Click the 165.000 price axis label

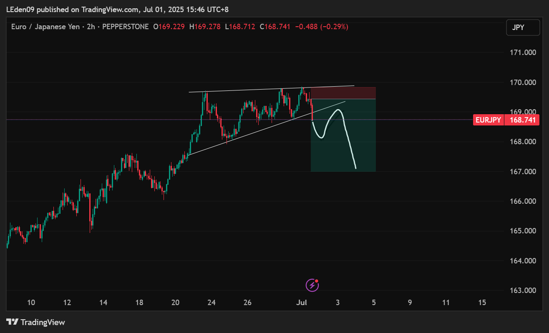522,231
